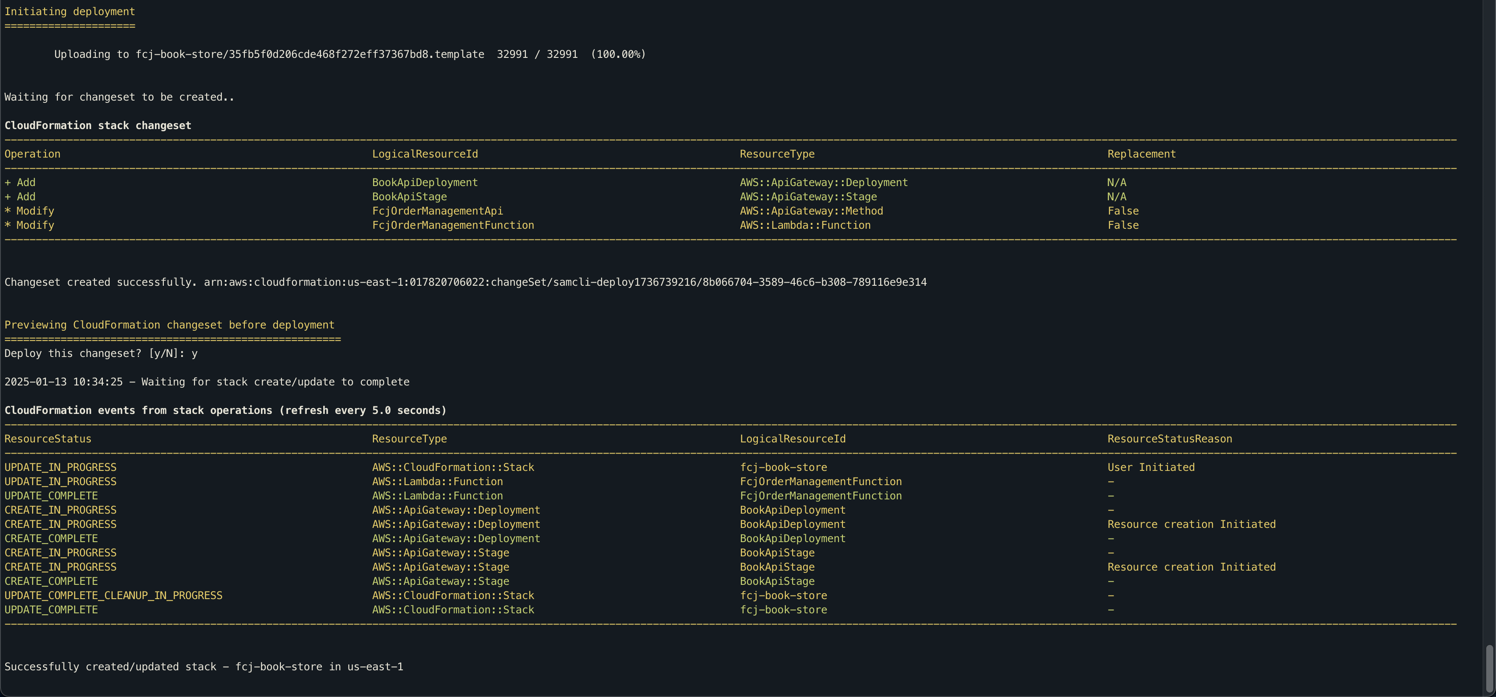This screenshot has height=697, width=1496.
Task: Click the uploaded template filename line
Action: click(x=350, y=55)
